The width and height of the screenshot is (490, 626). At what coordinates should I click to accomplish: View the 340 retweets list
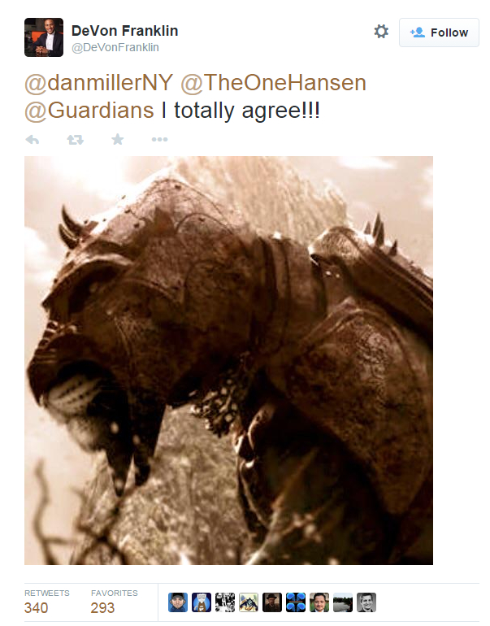tap(46, 602)
